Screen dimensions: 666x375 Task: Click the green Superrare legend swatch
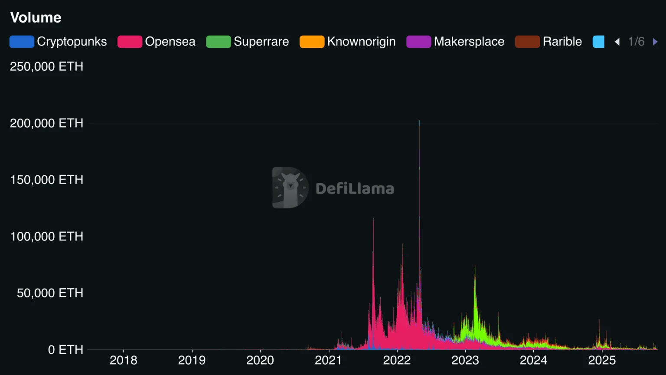[x=218, y=42]
